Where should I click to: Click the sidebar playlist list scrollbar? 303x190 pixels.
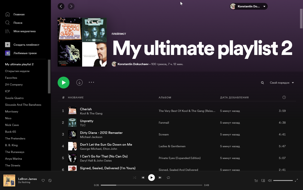tap(49, 77)
